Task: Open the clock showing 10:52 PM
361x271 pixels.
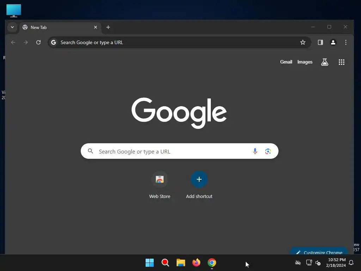Action: coord(336,263)
